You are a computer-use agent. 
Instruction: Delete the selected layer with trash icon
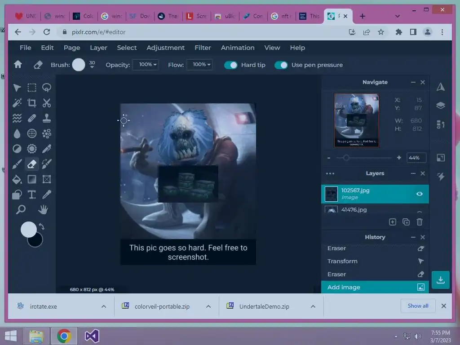pos(420,222)
